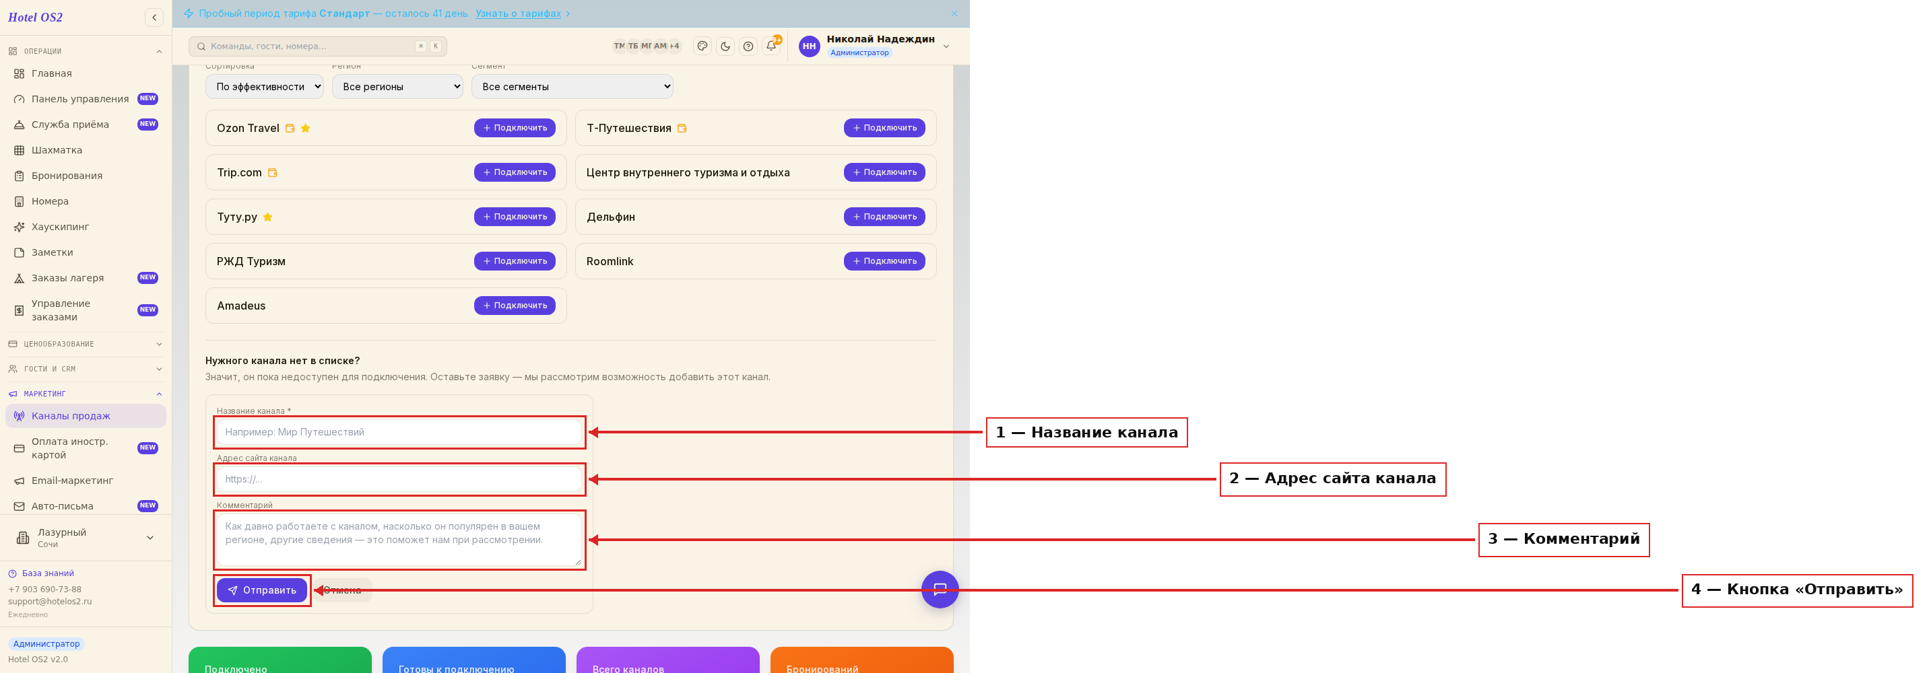Collapse the sidebar with the chevron button
This screenshot has width=1929, height=673.
click(x=154, y=17)
